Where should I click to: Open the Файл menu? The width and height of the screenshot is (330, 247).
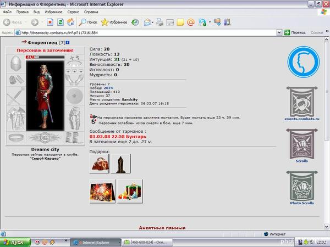pyautogui.click(x=7, y=12)
